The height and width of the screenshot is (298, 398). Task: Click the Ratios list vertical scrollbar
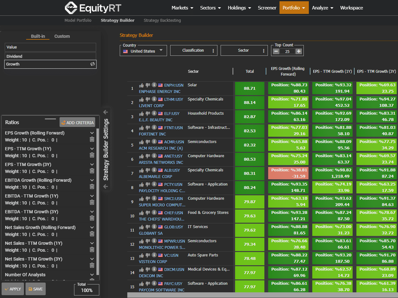click(98, 202)
